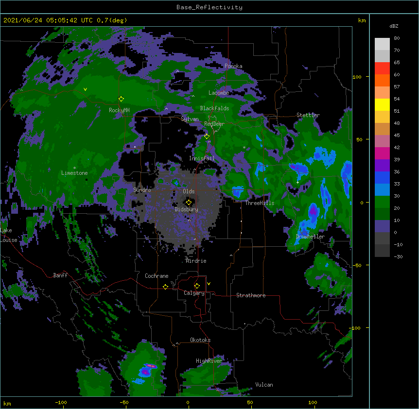
Task: Click the 45 value on dBZ legend
Action: click(397, 136)
